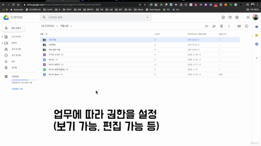Open the search options dropdown arrow
The width and height of the screenshot is (261, 146).
coord(147,17)
